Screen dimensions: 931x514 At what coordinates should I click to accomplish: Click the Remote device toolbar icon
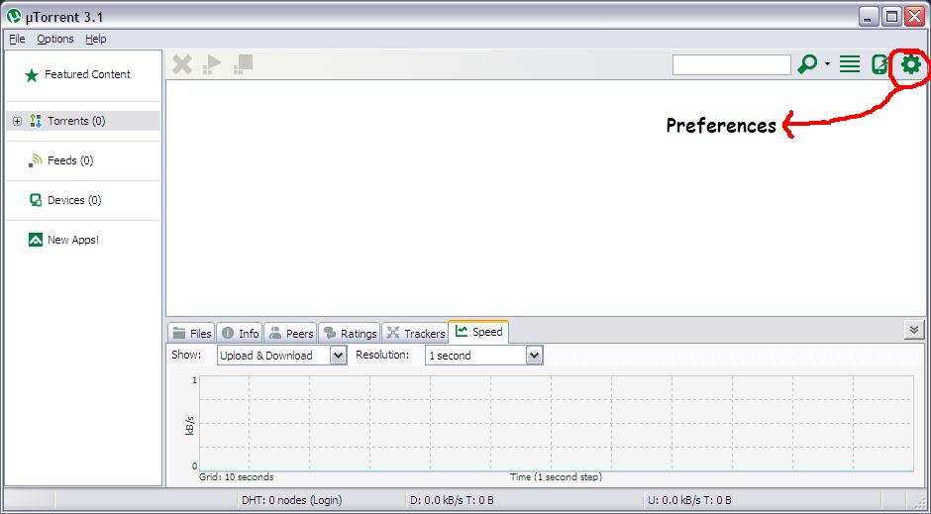(x=879, y=64)
